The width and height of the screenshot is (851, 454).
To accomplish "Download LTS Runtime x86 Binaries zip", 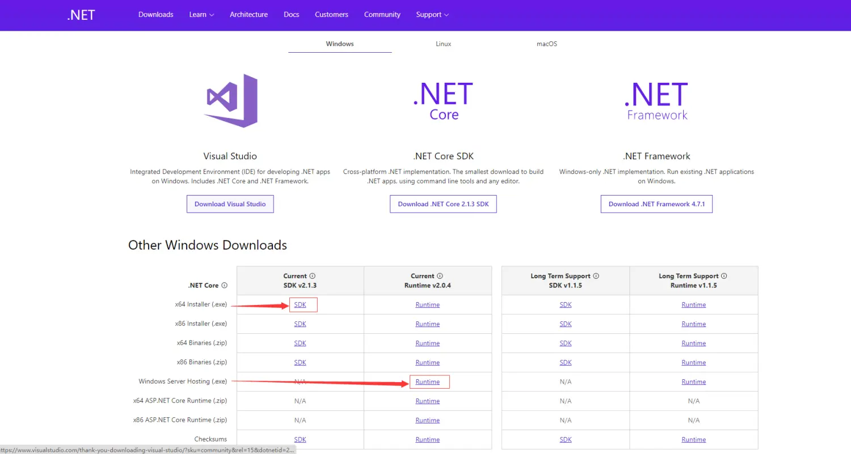I will click(x=694, y=363).
